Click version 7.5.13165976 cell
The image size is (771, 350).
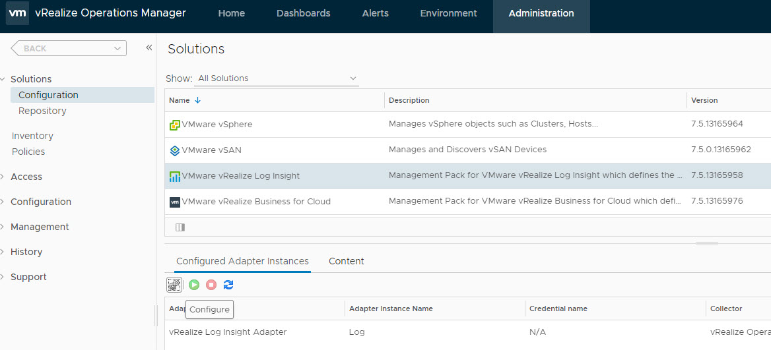(717, 201)
